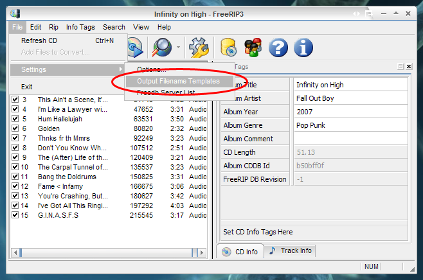Screen dimensions: 423x280
Task: Float the Tags panel with square button
Action: (x=401, y=66)
